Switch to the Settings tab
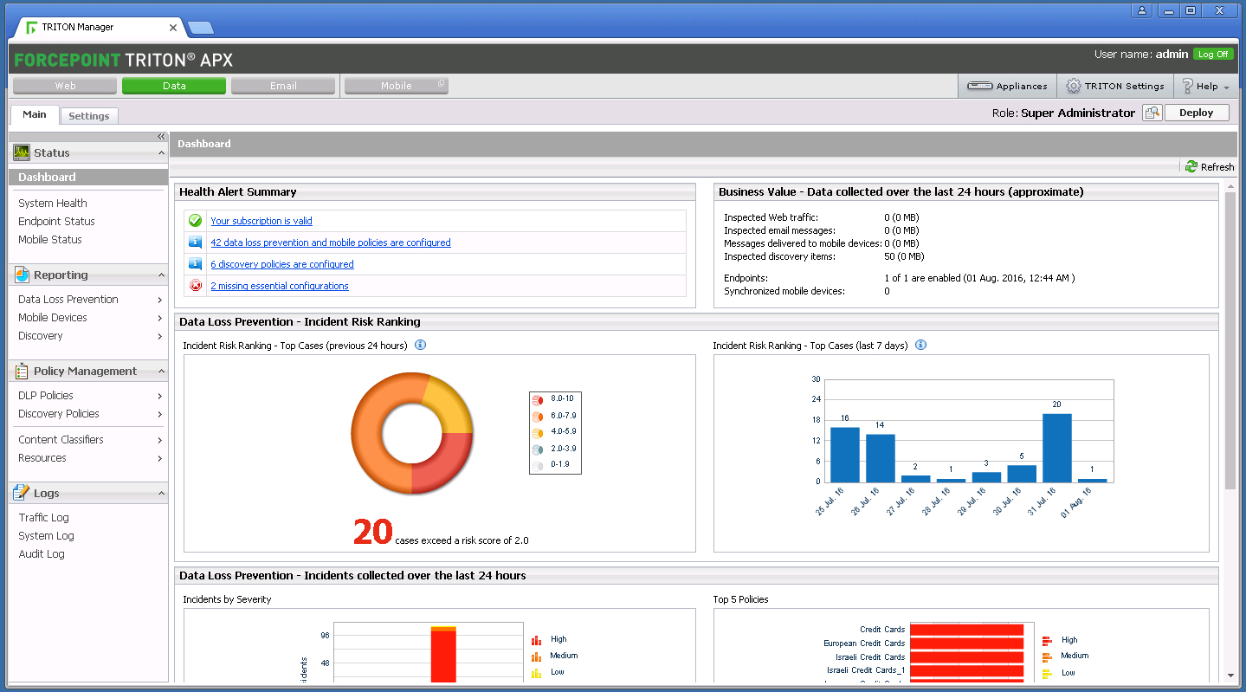 click(x=89, y=116)
